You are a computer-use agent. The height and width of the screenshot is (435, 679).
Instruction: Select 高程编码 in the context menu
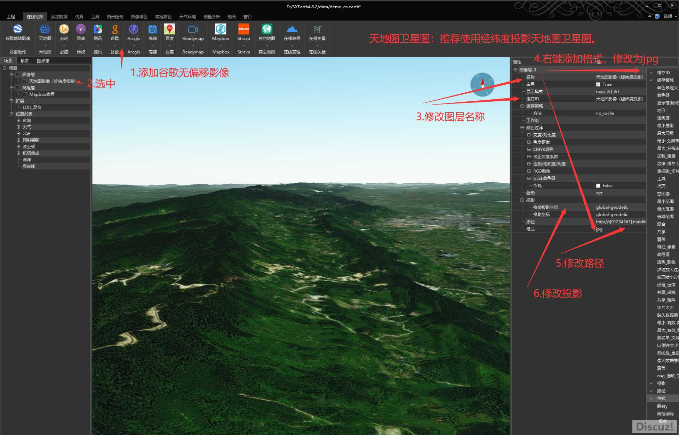point(663,414)
